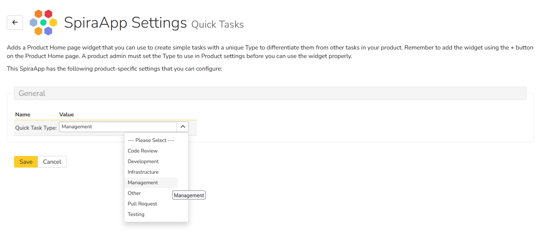Viewport: 537px width, 231px height.
Task: Select Infrastructure task type option
Action: coord(143,172)
